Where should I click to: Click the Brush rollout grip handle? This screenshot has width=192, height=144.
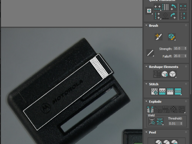click(186, 25)
